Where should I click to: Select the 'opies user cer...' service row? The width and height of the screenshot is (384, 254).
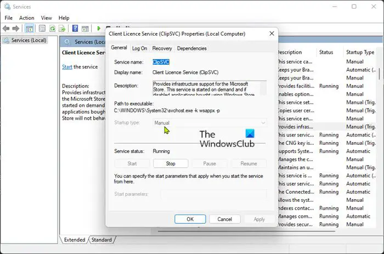point(327,110)
